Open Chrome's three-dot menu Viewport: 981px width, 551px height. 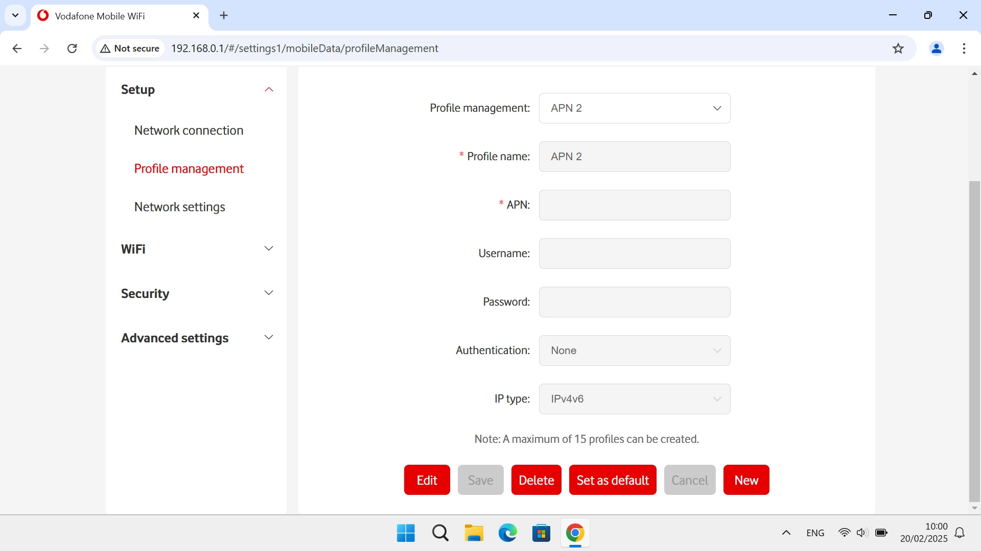964,48
